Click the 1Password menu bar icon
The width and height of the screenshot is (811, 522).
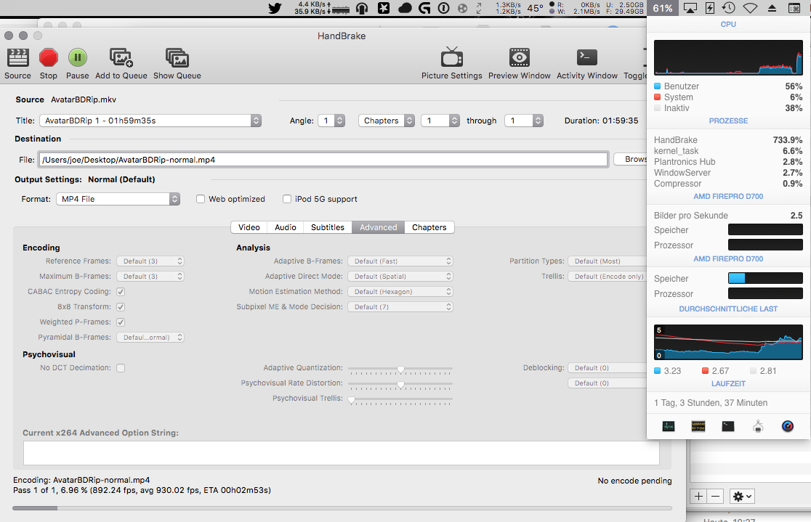coord(443,8)
